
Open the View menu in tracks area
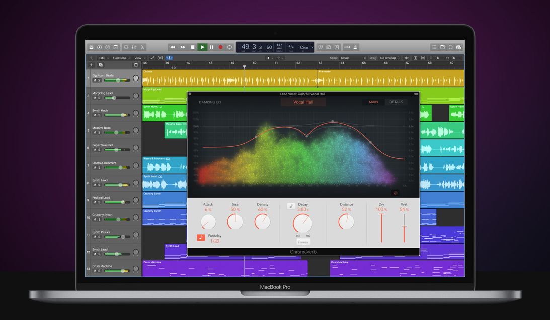[139, 58]
